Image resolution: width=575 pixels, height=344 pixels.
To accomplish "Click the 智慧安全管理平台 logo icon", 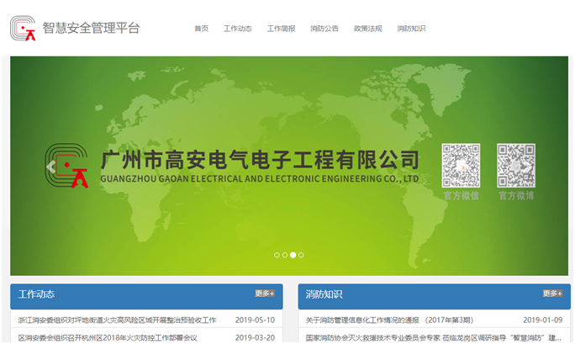I will [x=25, y=28].
